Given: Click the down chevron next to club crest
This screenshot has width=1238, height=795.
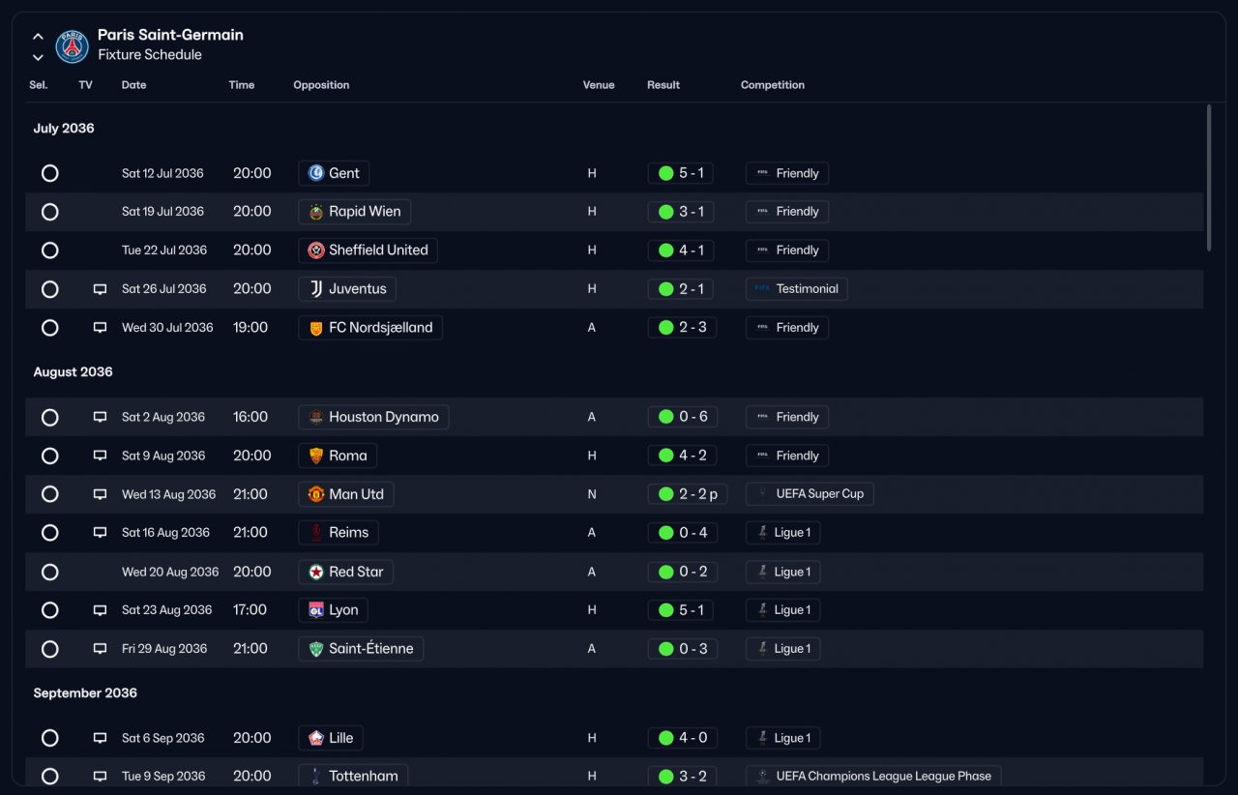Looking at the screenshot, I should coord(38,57).
